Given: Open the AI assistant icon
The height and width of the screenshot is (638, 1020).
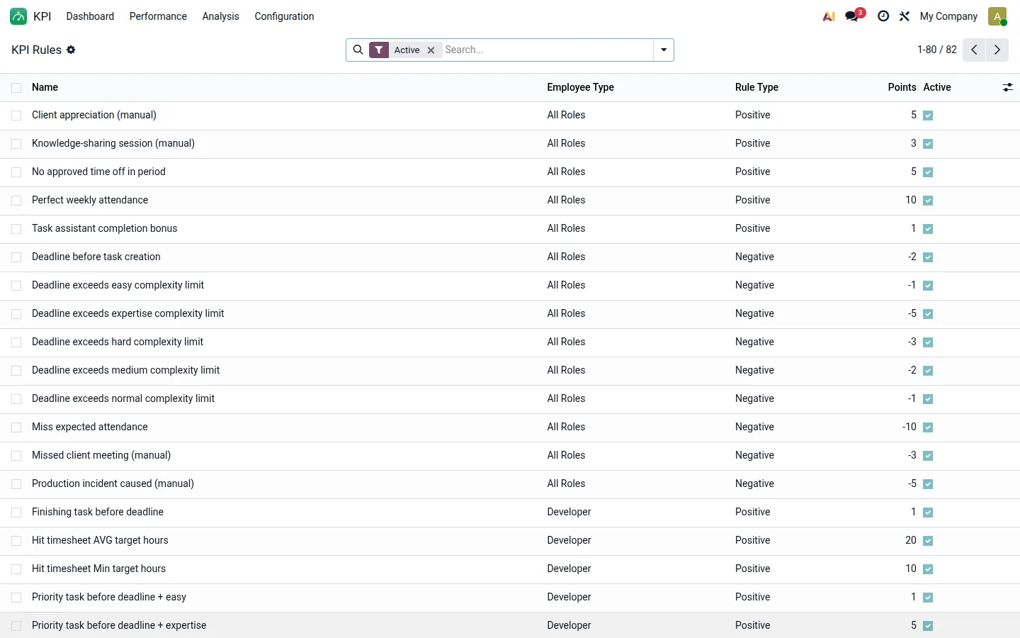Looking at the screenshot, I should (x=829, y=16).
